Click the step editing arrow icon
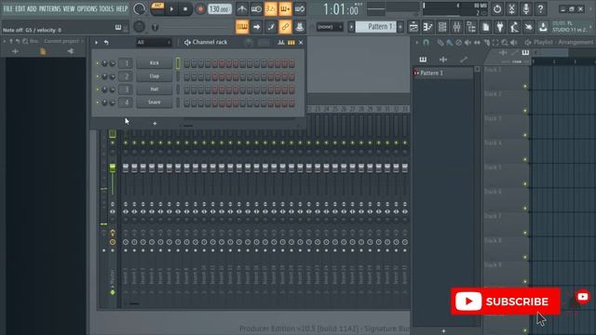This screenshot has height=335, width=596. click(256, 27)
